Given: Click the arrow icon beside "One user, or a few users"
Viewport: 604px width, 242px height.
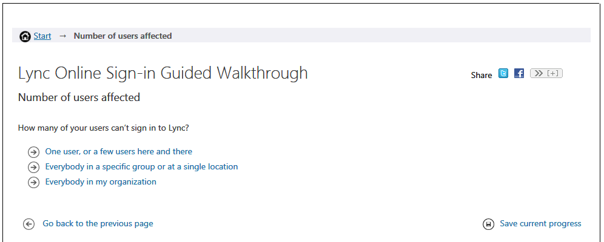Looking at the screenshot, I should (33, 152).
